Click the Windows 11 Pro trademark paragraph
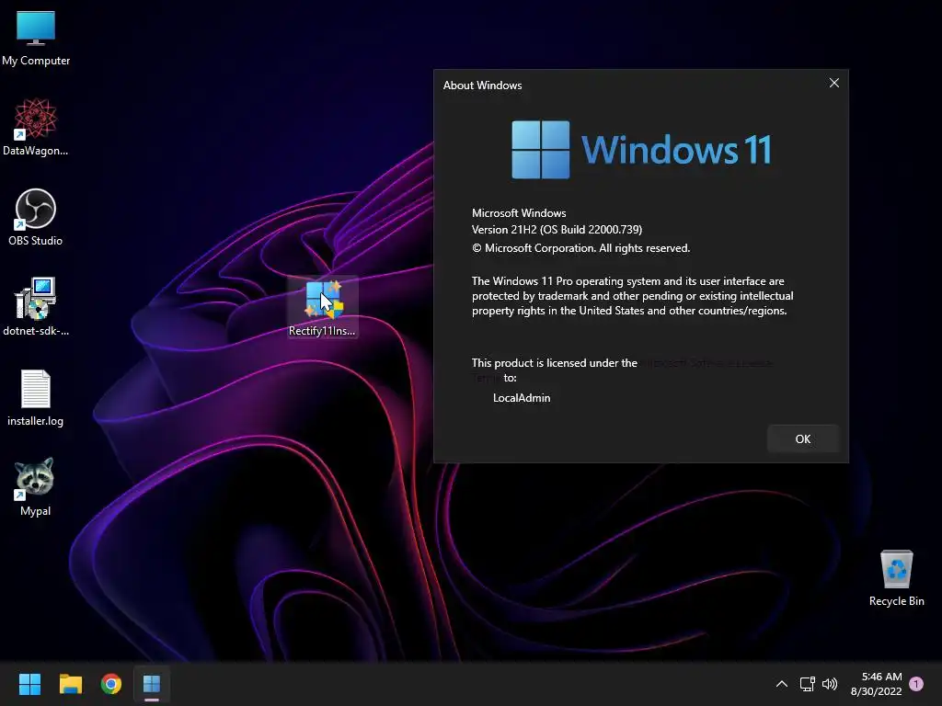This screenshot has width=942, height=706. (x=633, y=296)
